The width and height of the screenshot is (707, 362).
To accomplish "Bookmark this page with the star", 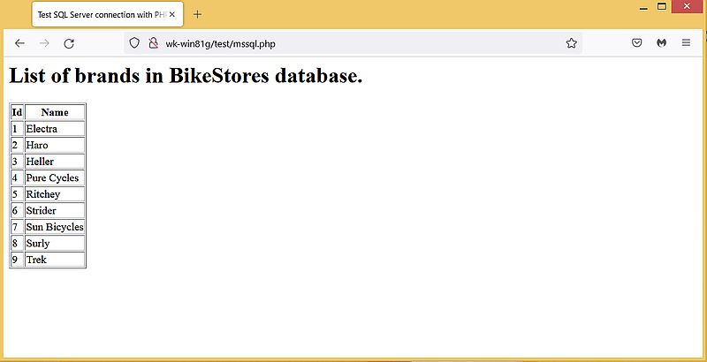I will point(571,43).
